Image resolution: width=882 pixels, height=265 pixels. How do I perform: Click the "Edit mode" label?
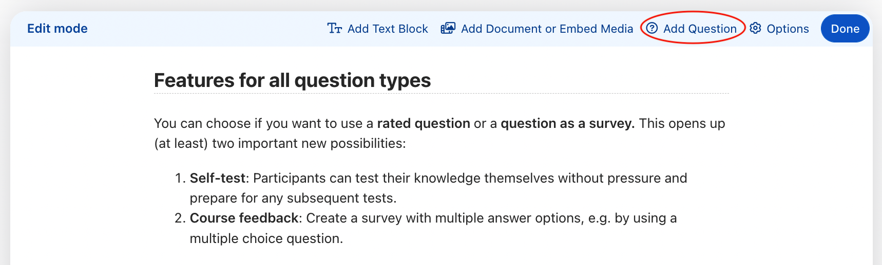click(57, 29)
